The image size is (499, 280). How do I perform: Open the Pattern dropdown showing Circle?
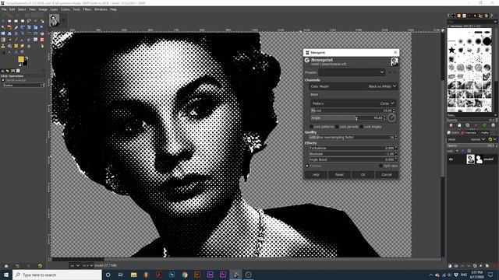pyautogui.click(x=353, y=103)
